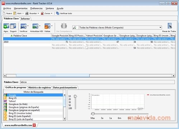The width and height of the screenshot is (179, 129).
Task: Open the Sugerir keywords tool
Action: 13,26
